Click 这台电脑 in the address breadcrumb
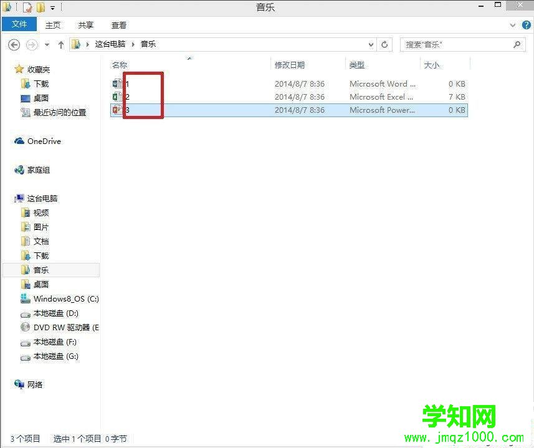Screen dimensions: 534x448 click(110, 44)
